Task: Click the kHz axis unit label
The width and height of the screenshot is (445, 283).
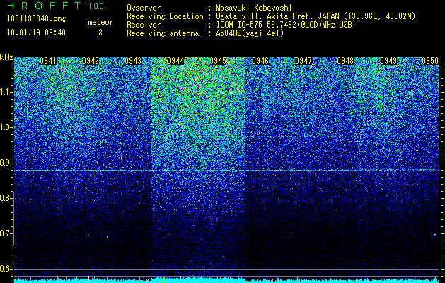Action: point(6,57)
